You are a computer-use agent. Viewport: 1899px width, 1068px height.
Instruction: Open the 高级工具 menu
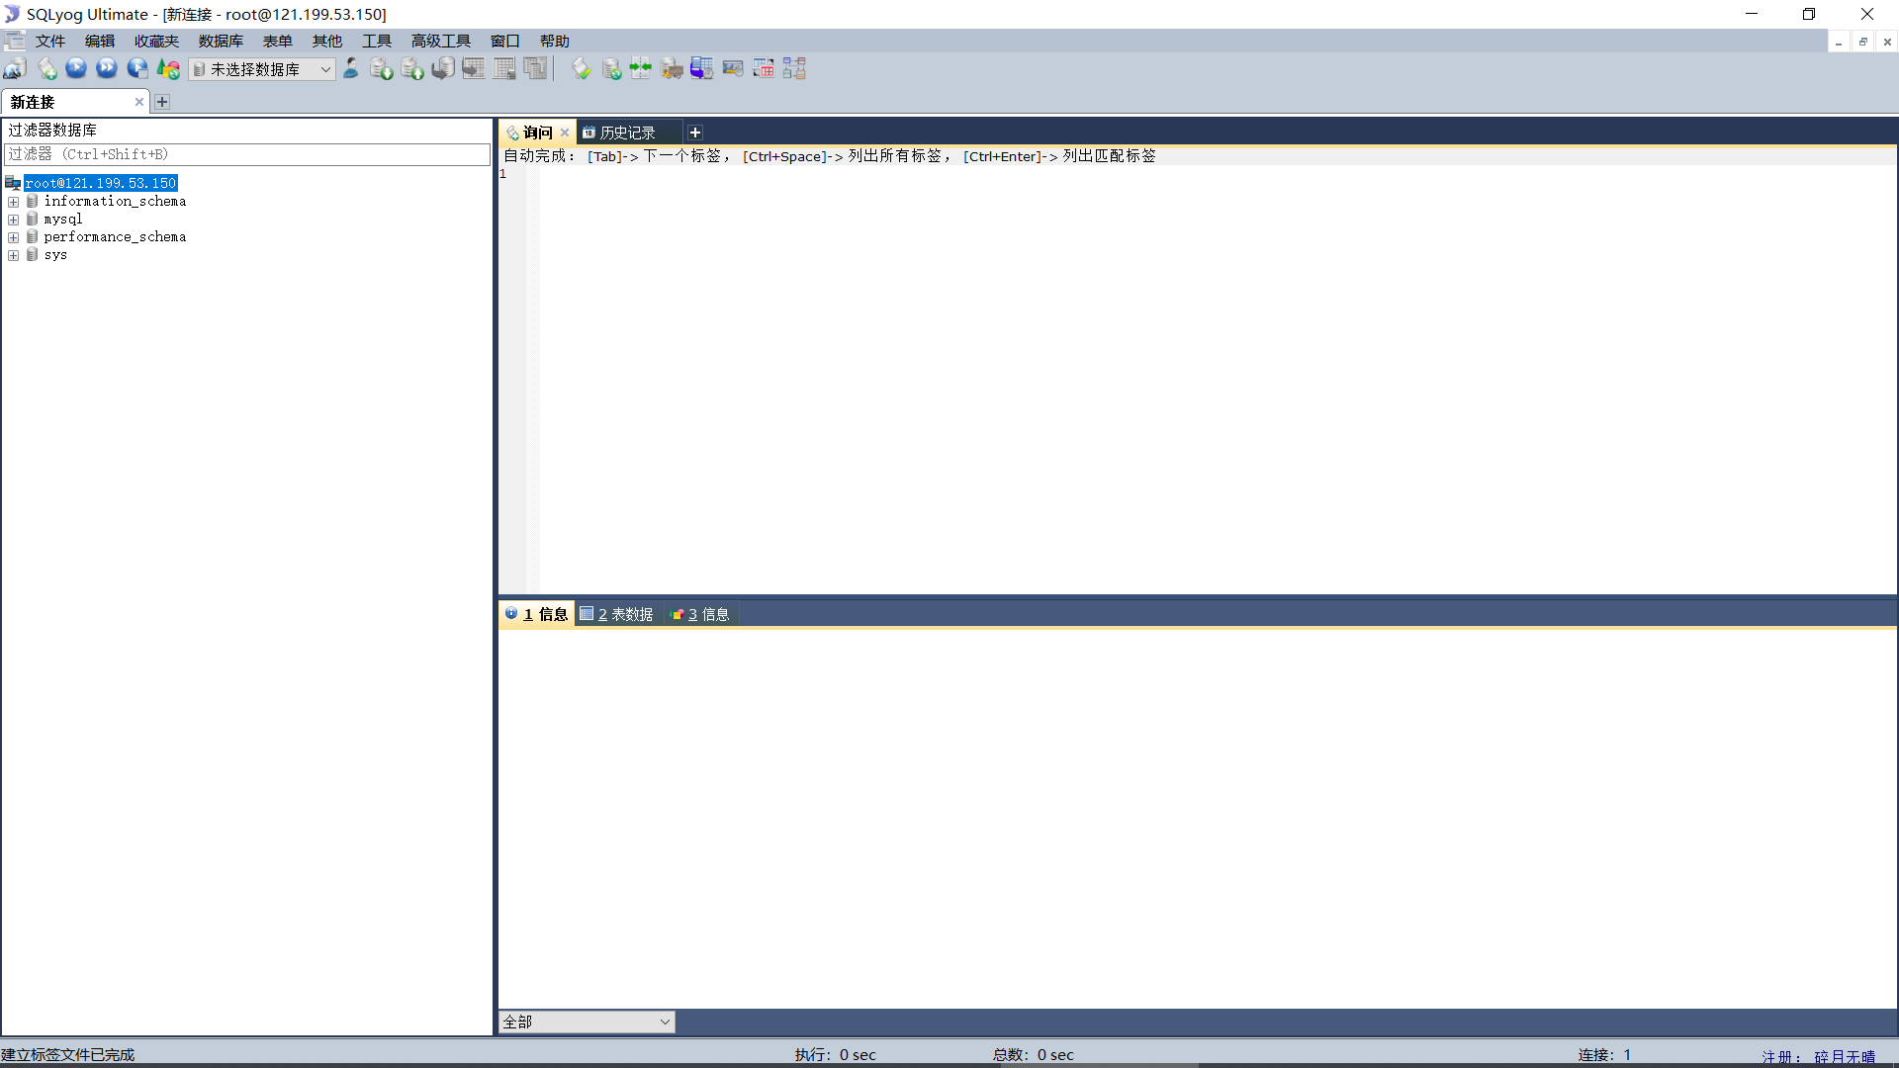pyautogui.click(x=441, y=41)
